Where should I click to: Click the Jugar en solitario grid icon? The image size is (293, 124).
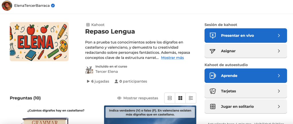(x=212, y=107)
